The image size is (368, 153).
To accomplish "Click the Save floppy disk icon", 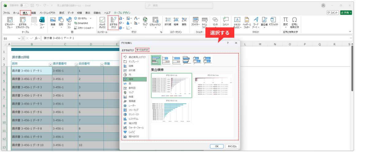I will (33, 6).
